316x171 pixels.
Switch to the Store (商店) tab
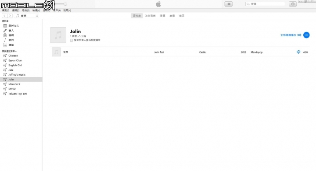tap(182, 16)
